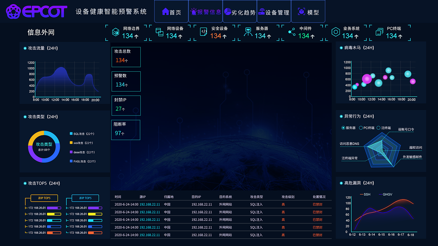438x246 pixels.
Task: Click the 中间件 share nodes icon
Action: [292, 32]
